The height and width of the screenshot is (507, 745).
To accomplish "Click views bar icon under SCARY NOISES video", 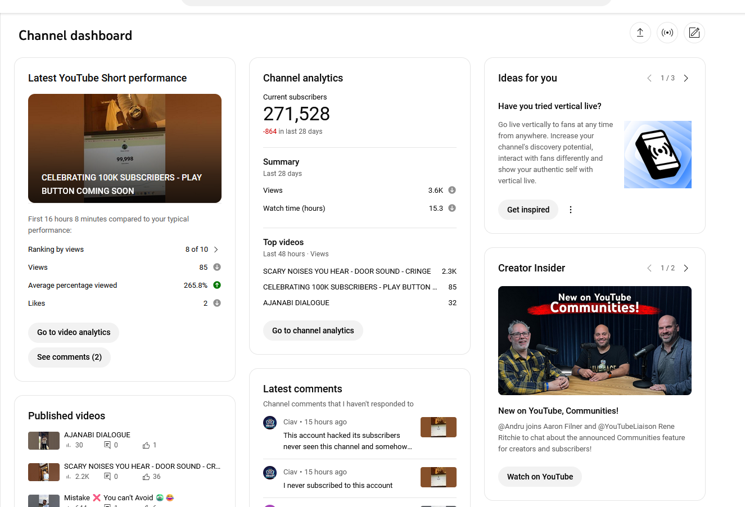I will (x=69, y=477).
